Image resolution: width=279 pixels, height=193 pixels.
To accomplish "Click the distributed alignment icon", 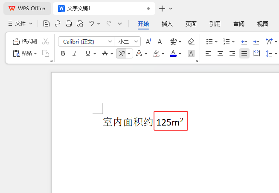I will pos(256,53).
